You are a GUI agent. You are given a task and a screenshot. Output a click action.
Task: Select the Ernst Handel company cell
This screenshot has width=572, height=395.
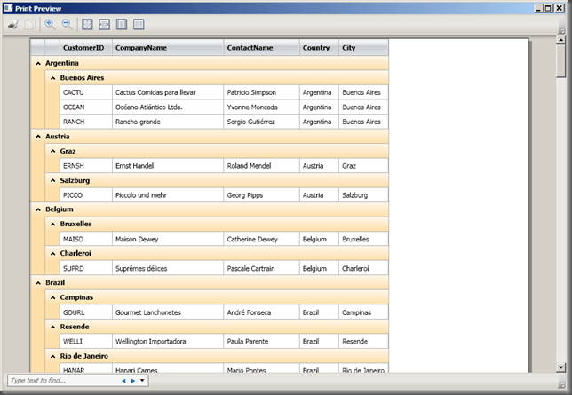click(x=168, y=166)
